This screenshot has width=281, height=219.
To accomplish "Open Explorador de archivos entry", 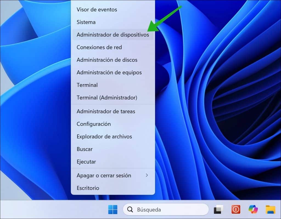I will [113, 136].
